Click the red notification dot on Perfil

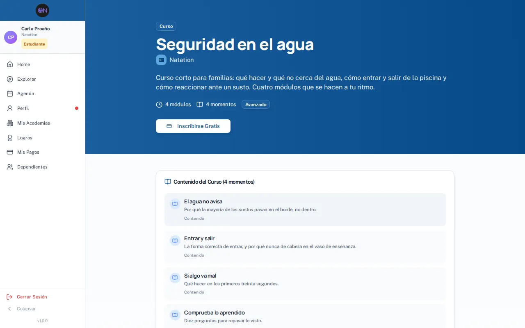click(x=77, y=108)
